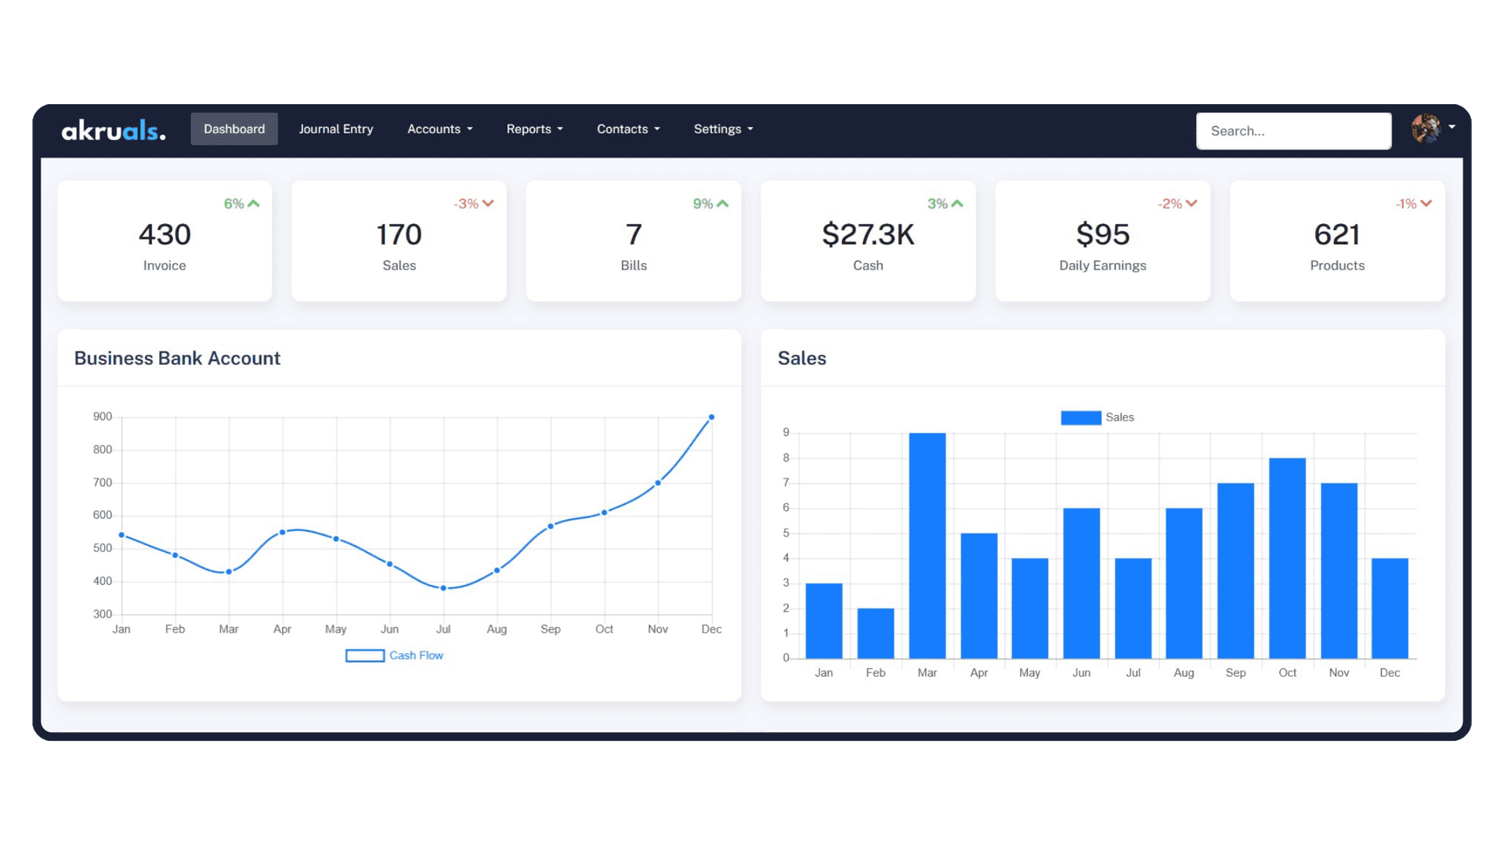
Task: Click the green upward trend arrow on Invoice card
Action: 252,203
